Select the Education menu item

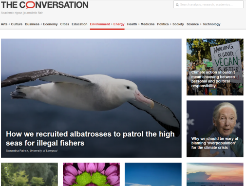pos(79,24)
